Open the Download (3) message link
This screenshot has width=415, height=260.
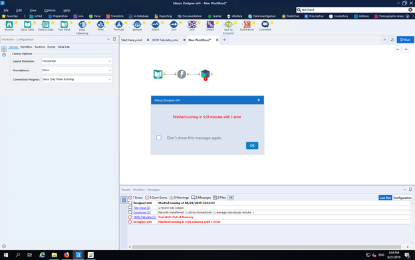coord(142,212)
